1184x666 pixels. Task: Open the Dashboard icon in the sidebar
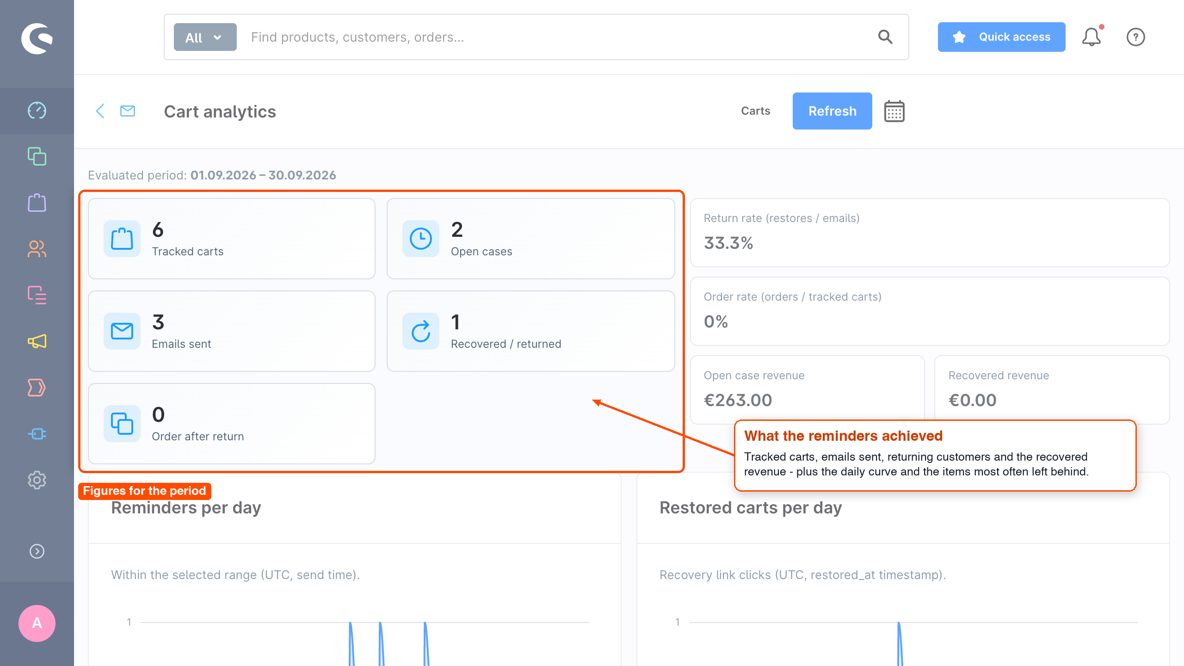(37, 111)
